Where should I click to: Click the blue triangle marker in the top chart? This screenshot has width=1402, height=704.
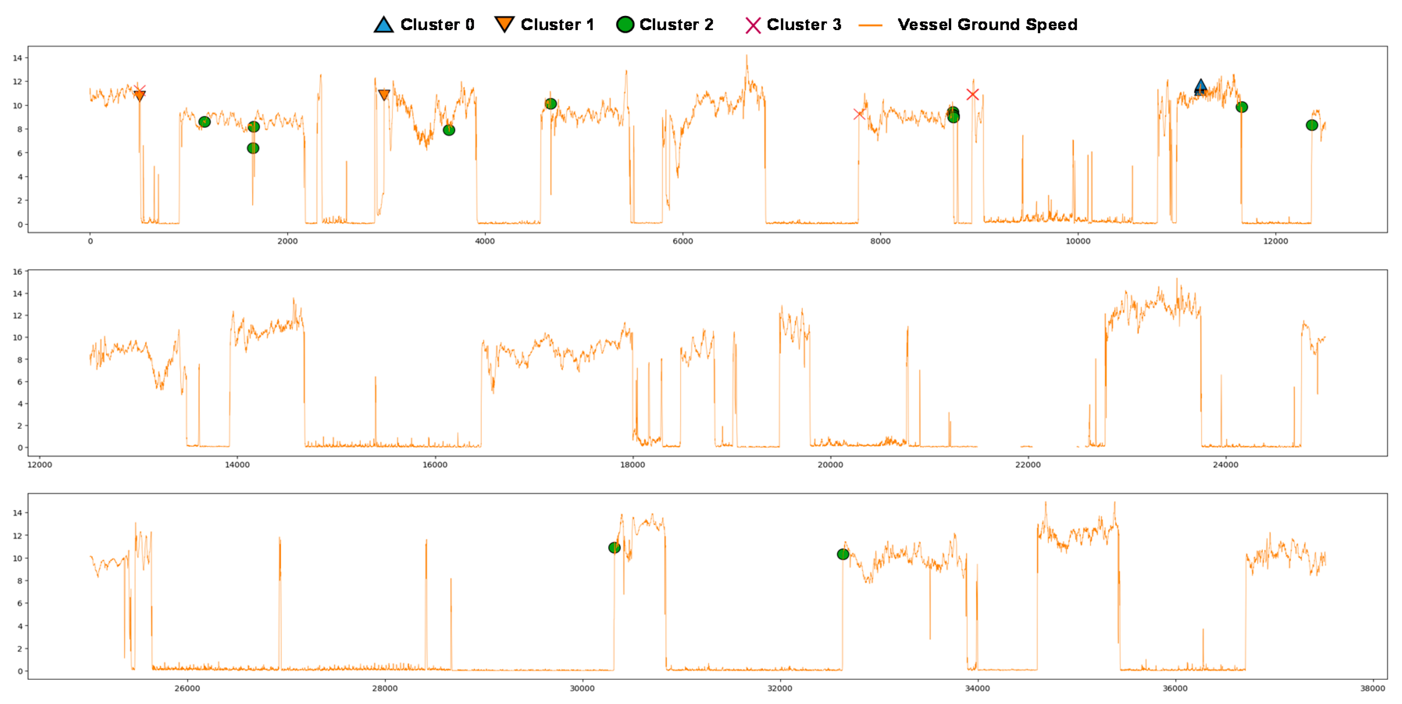point(1200,87)
